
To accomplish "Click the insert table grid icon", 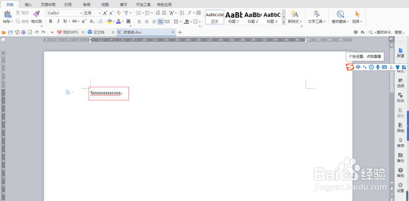I will [x=198, y=13].
